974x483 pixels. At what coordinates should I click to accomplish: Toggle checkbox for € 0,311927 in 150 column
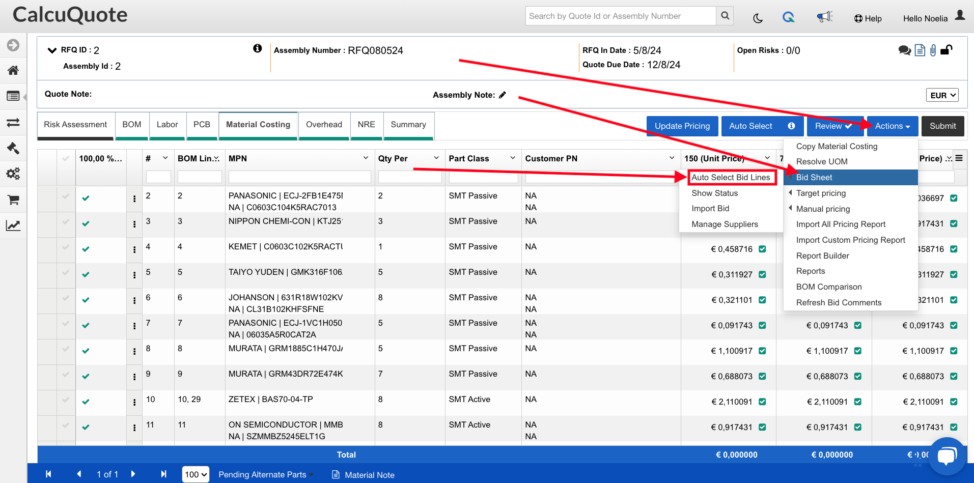tap(762, 274)
